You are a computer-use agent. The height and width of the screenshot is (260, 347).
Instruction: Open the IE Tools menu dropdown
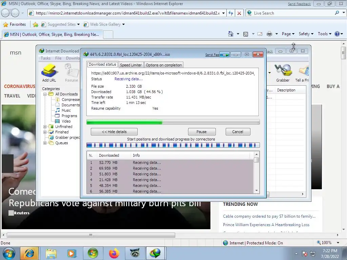[x=324, y=34]
